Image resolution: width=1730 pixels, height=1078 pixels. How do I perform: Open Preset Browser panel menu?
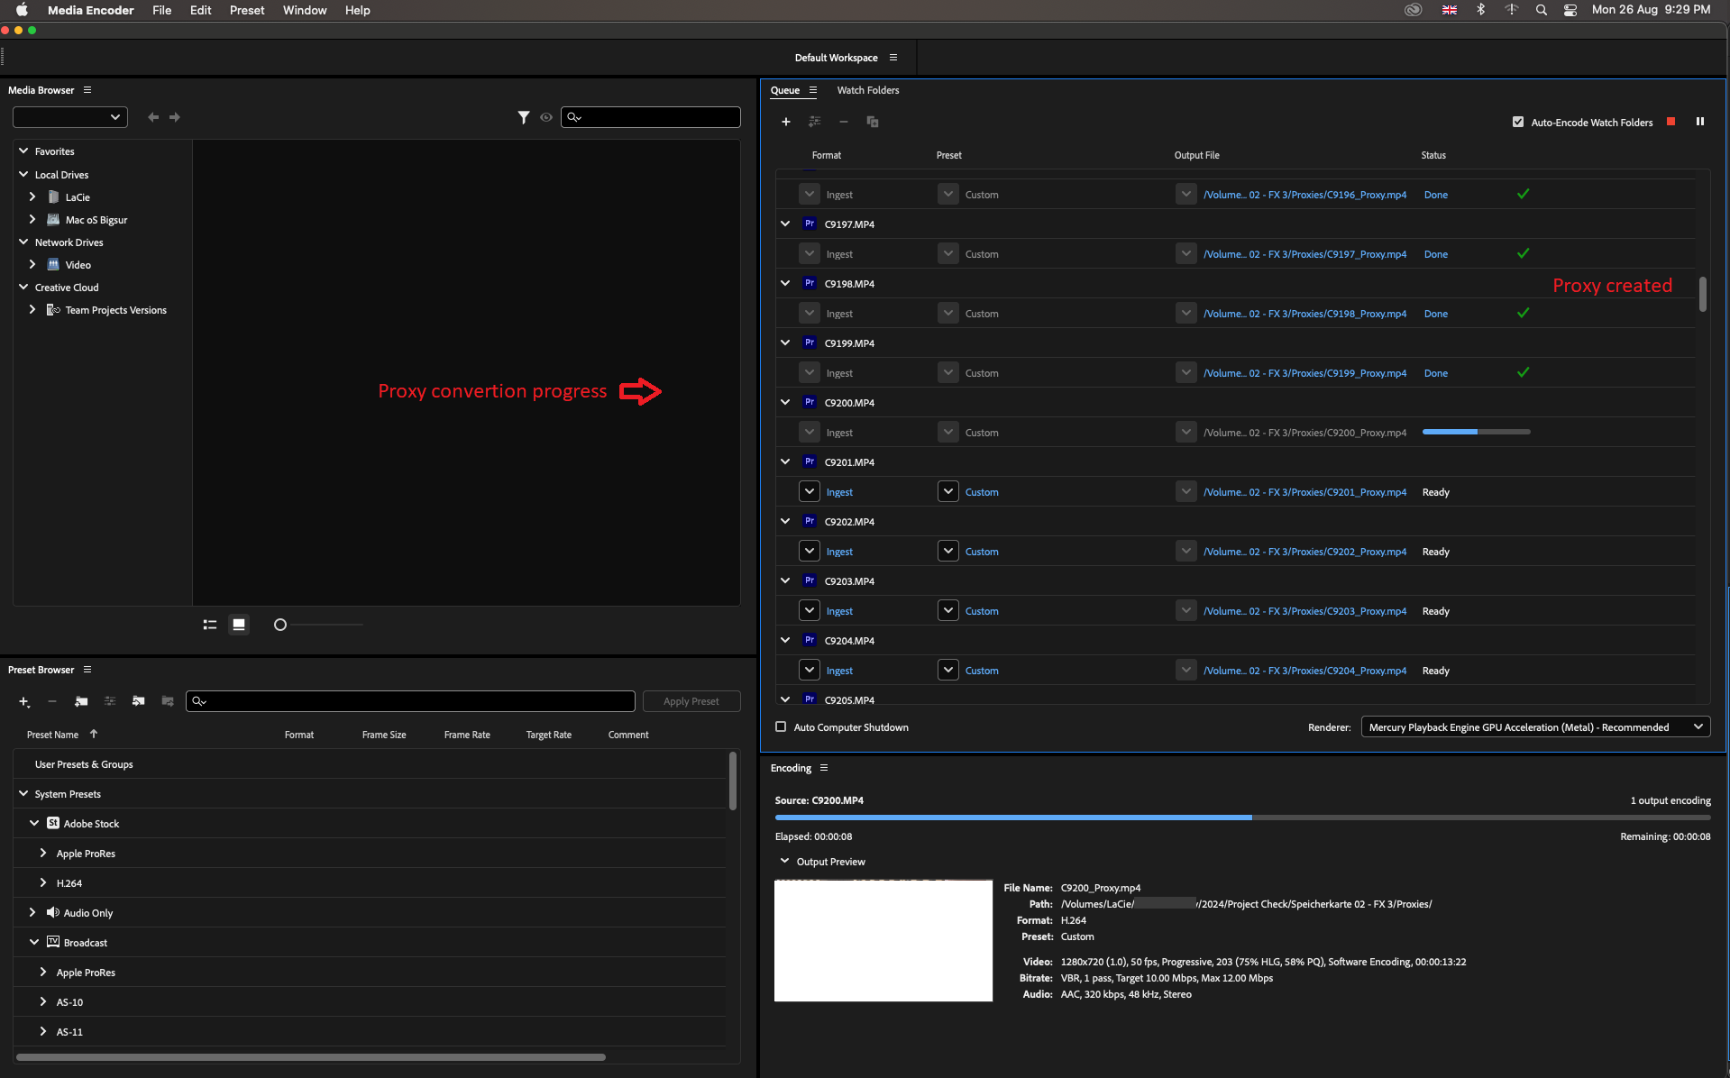(87, 670)
